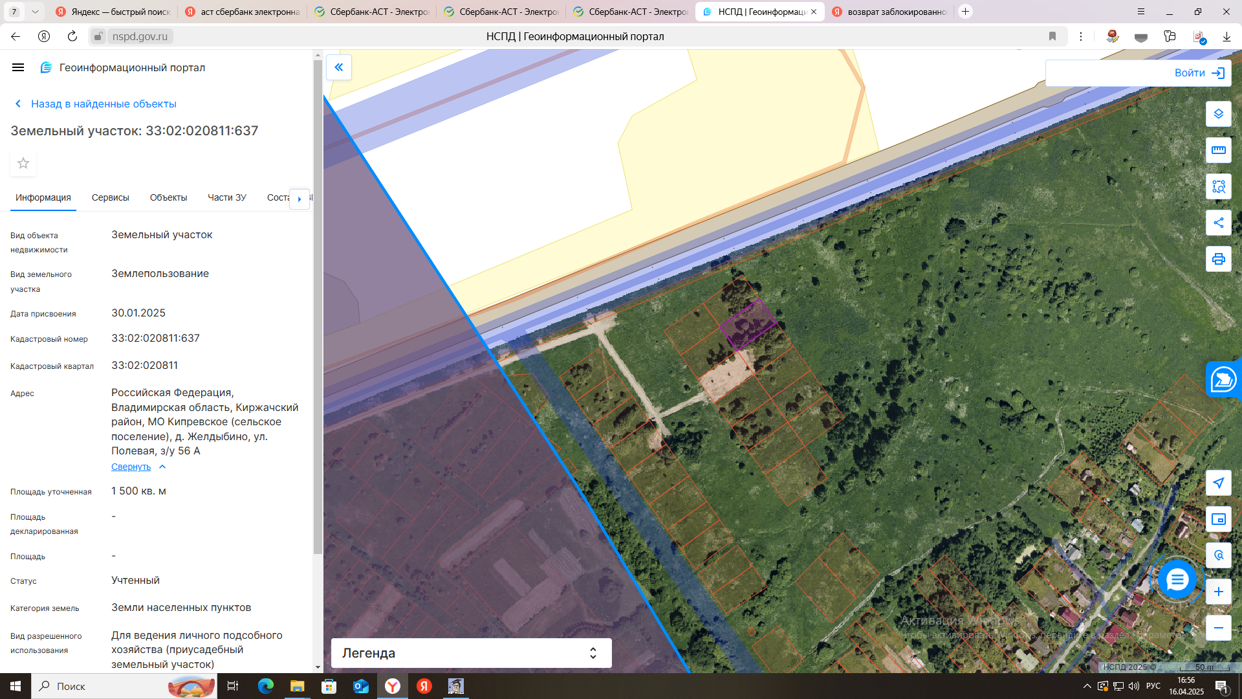Screen dimensions: 1242x699
Task: Zoom out on the map
Action: [x=1218, y=628]
